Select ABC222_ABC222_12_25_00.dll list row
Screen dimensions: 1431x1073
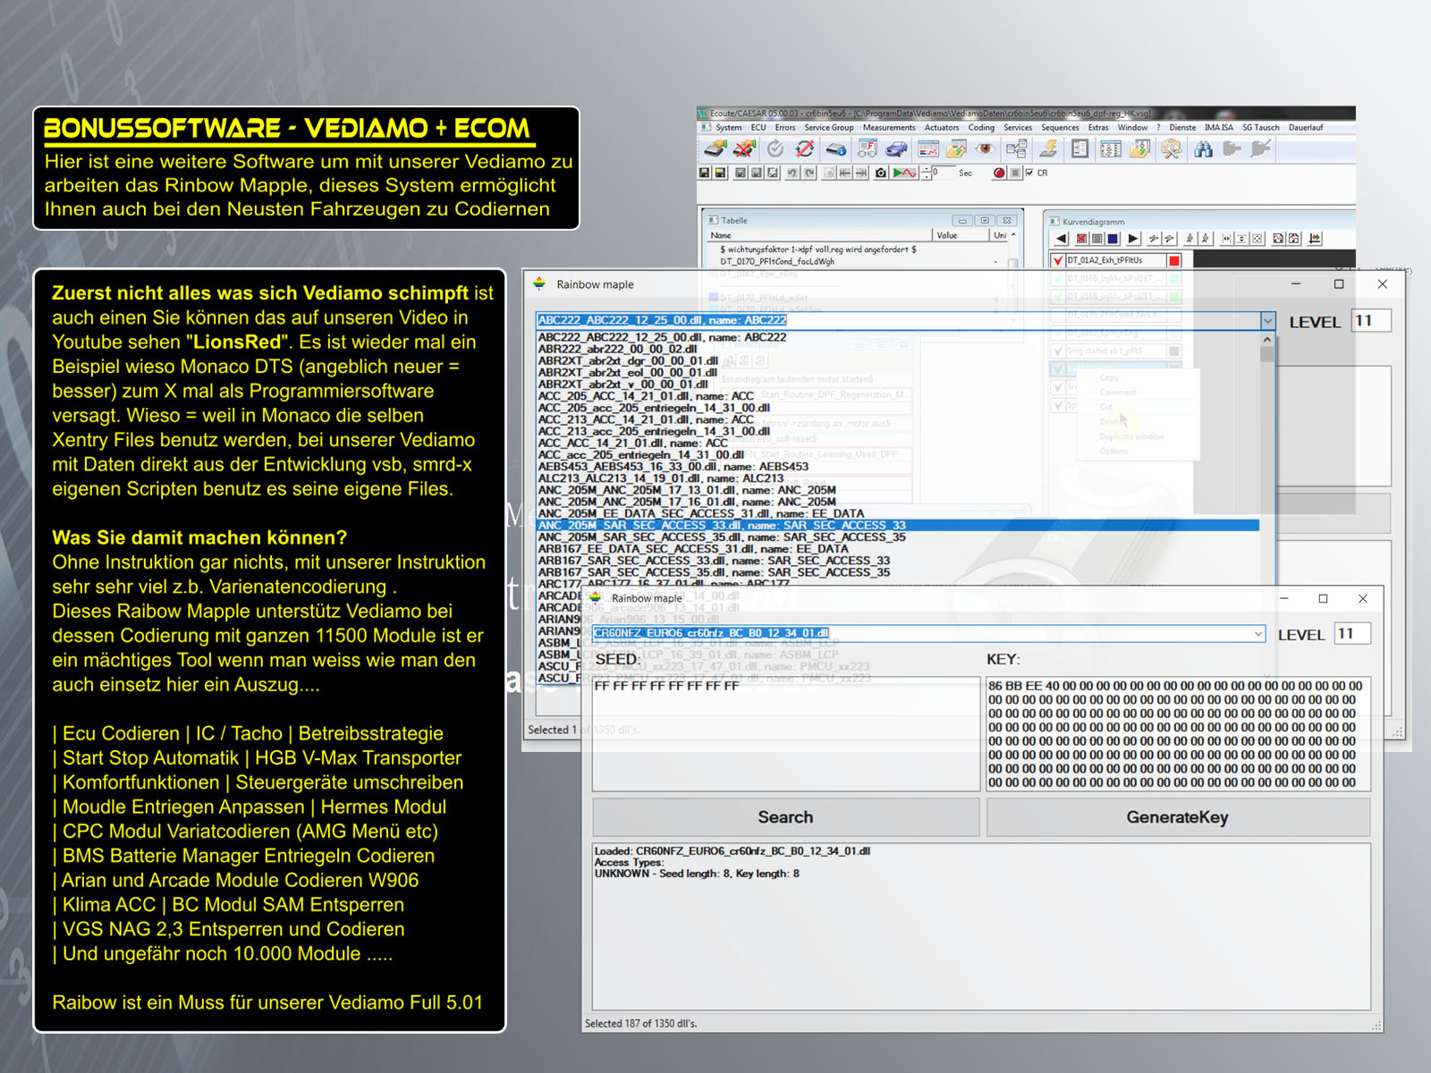point(898,337)
